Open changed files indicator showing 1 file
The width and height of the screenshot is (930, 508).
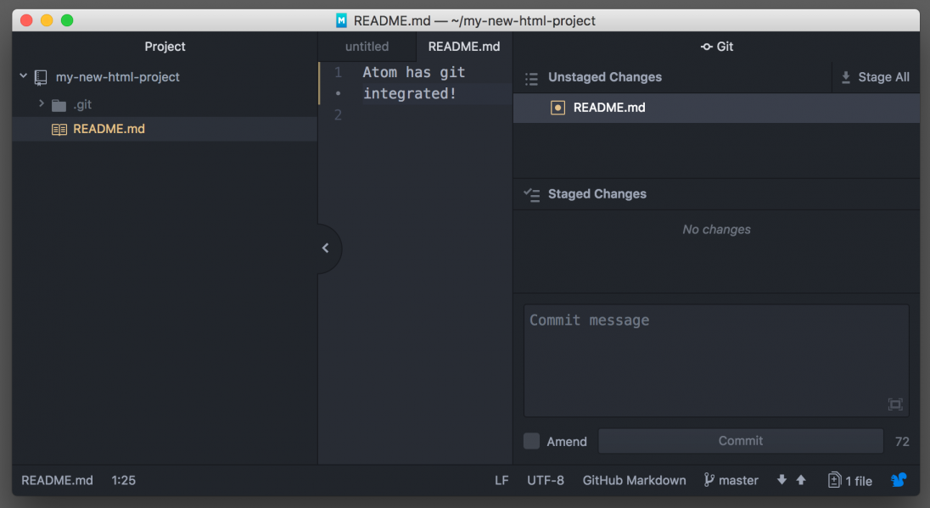850,481
